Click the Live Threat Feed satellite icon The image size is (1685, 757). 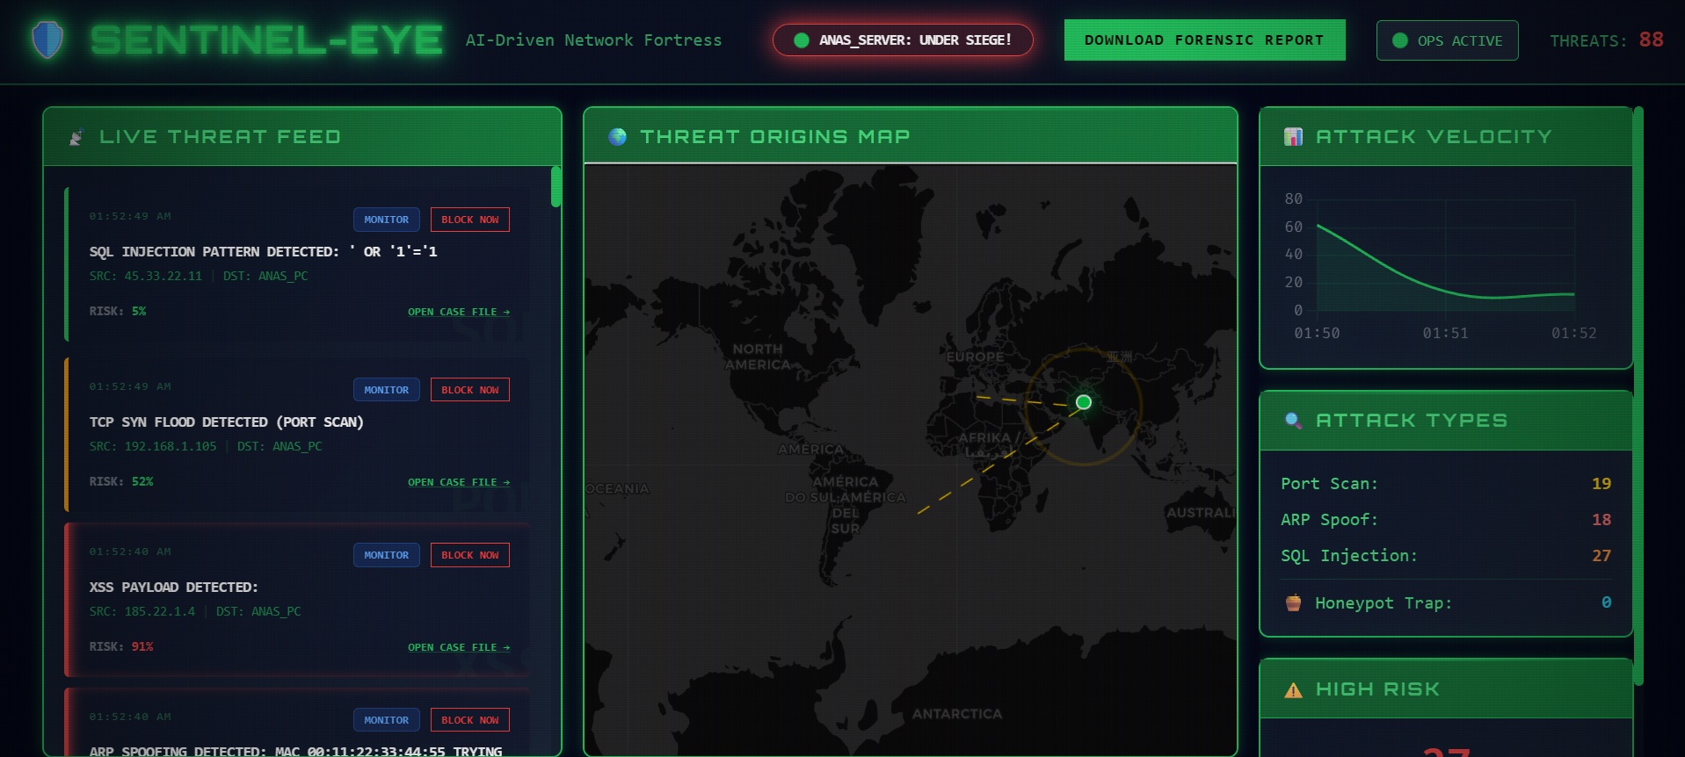click(76, 138)
